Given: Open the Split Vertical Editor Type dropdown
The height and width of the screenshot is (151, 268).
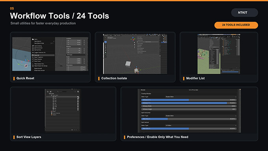Looking at the screenshot, I should pos(201,125).
